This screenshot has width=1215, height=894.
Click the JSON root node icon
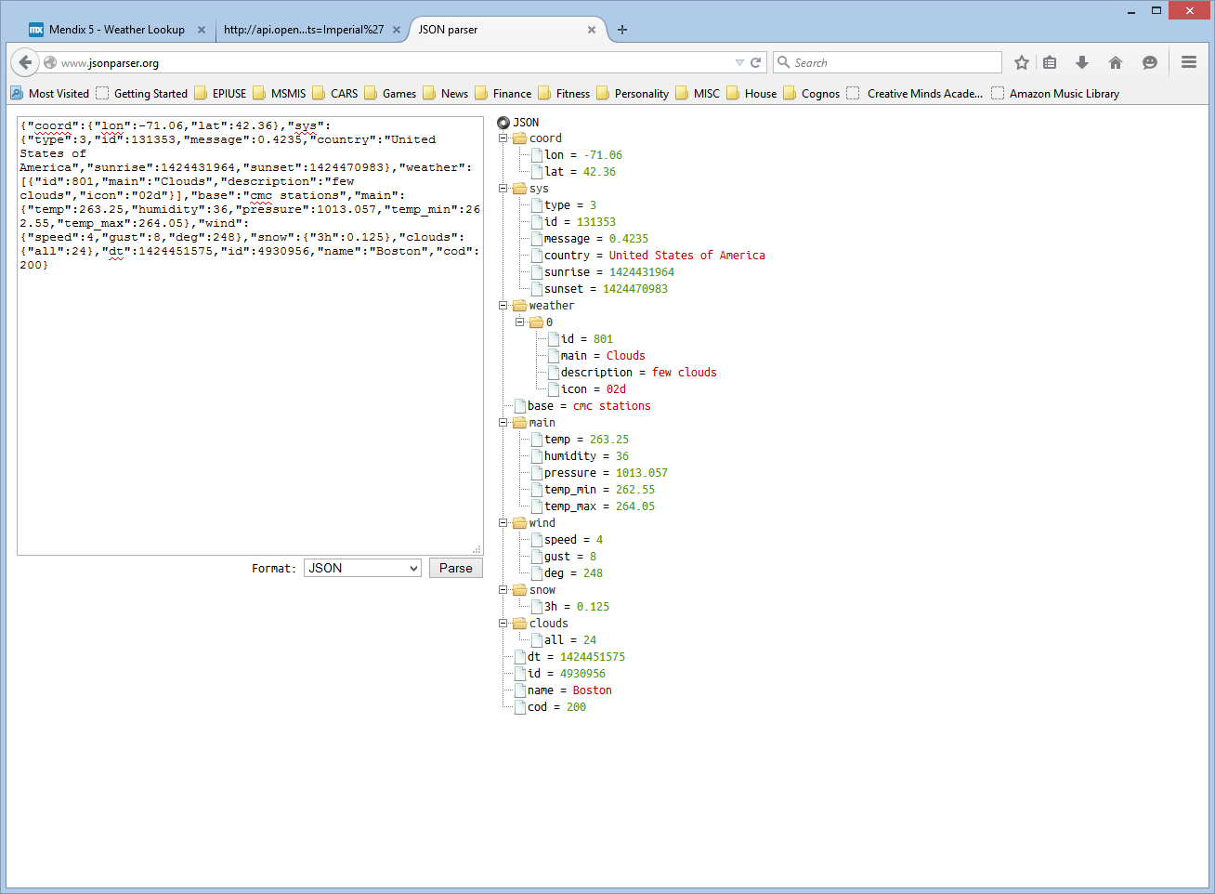click(503, 122)
